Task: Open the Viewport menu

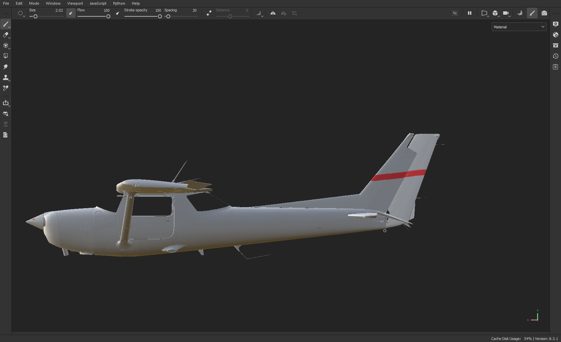Action: (x=75, y=3)
